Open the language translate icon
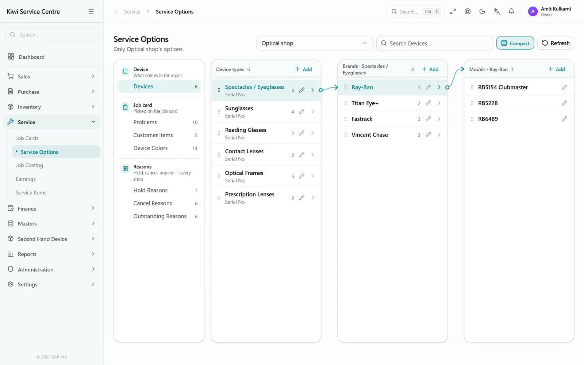The height and width of the screenshot is (365, 584). pyautogui.click(x=497, y=11)
